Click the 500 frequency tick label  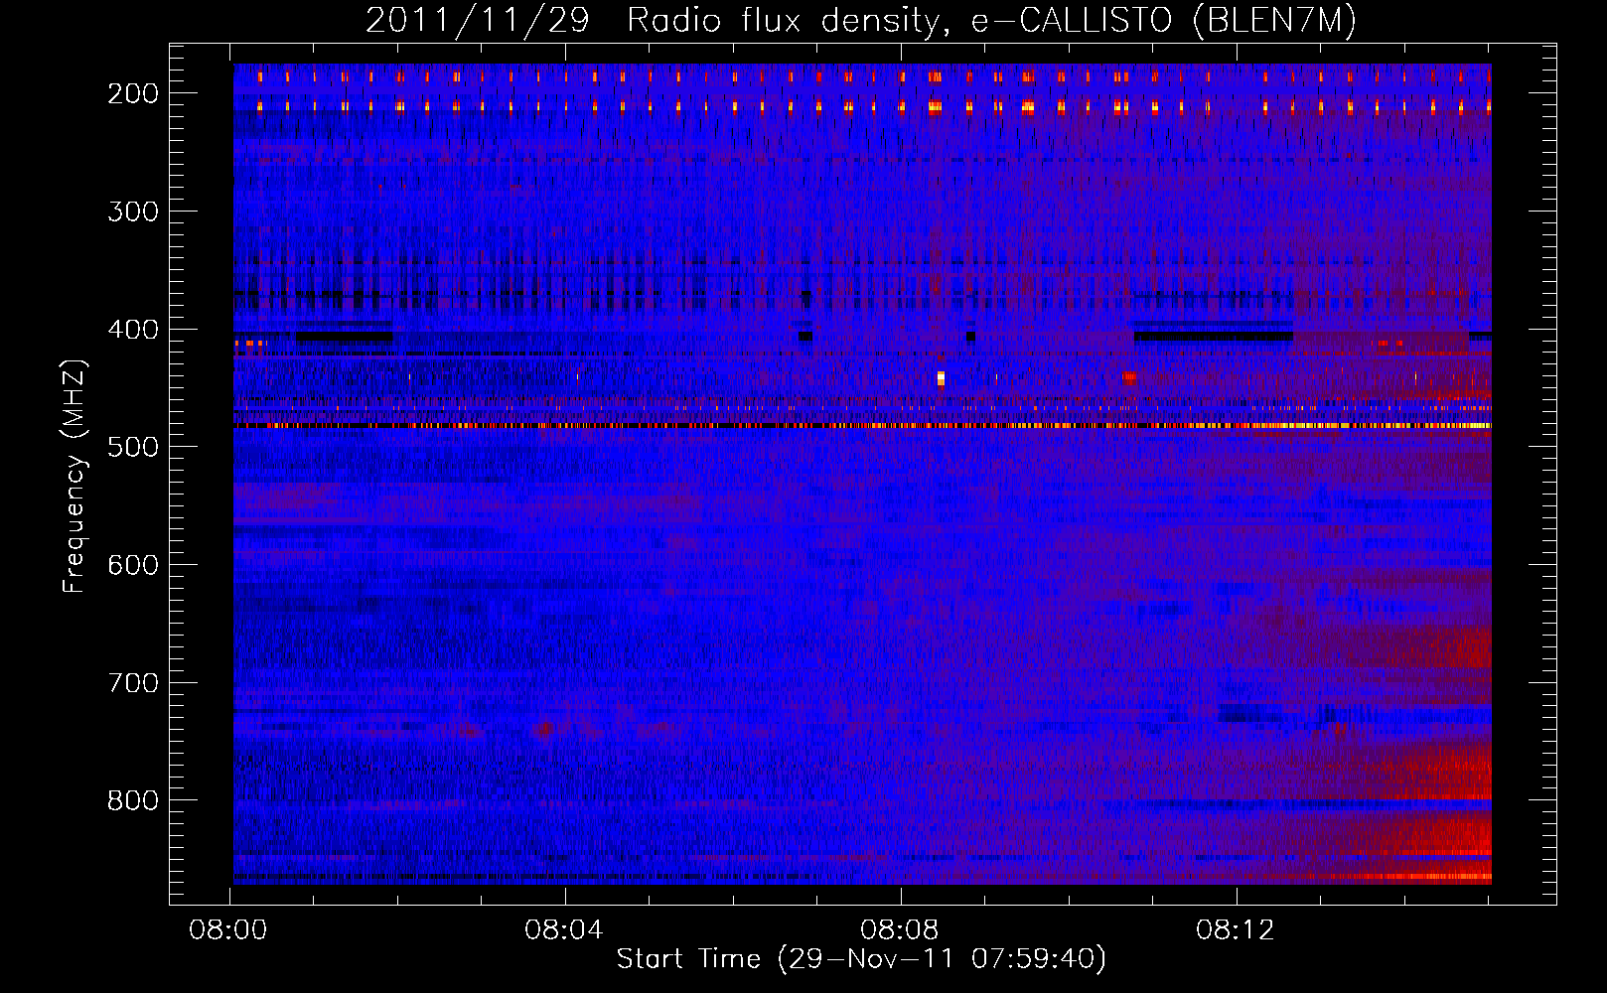(x=133, y=447)
